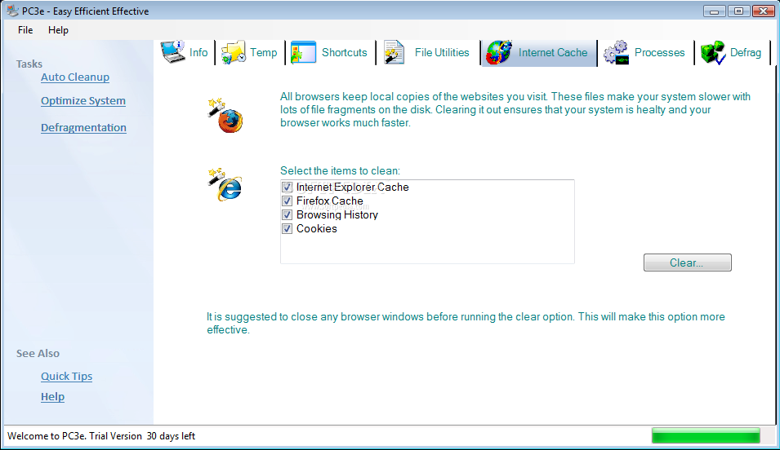This screenshot has width=780, height=450.
Task: Open the Help menu
Action: click(x=58, y=30)
